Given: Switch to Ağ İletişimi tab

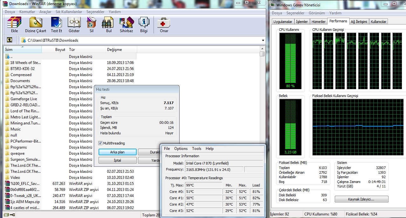Looking at the screenshot, I should [x=359, y=22].
